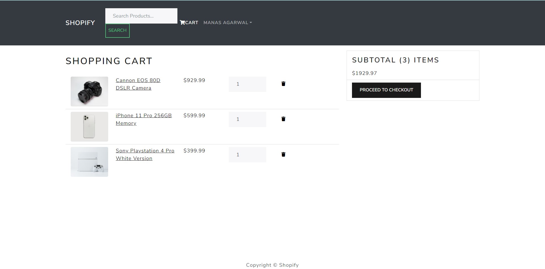Click the $1929.97 subtotal amount
Screen dimensions: 545x269
tap(364, 73)
